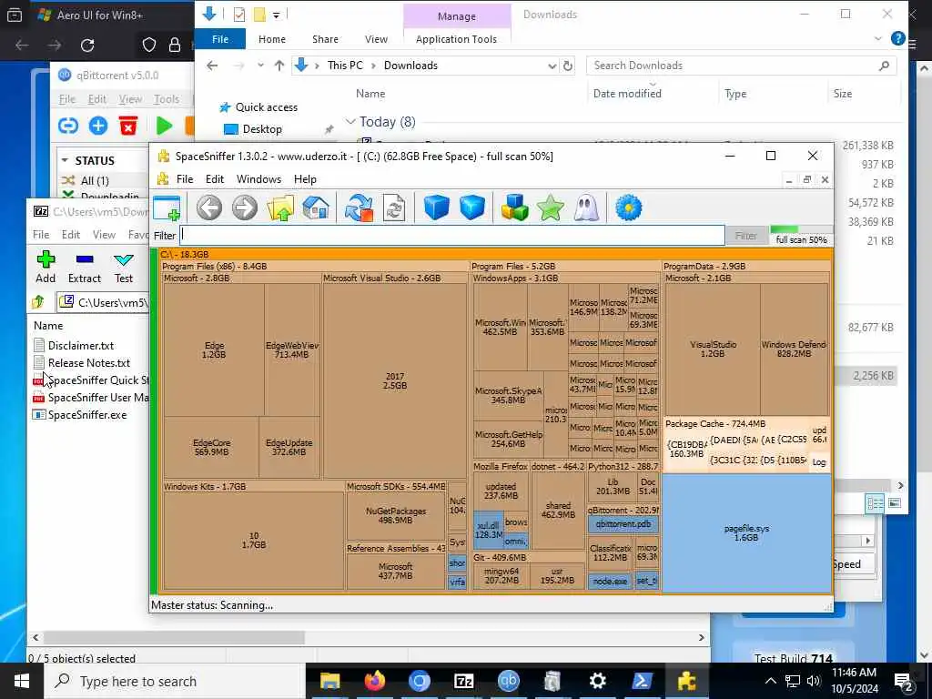The image size is (932, 699).
Task: Click qBittorrent add torrent file icon
Action: pyautogui.click(x=98, y=126)
